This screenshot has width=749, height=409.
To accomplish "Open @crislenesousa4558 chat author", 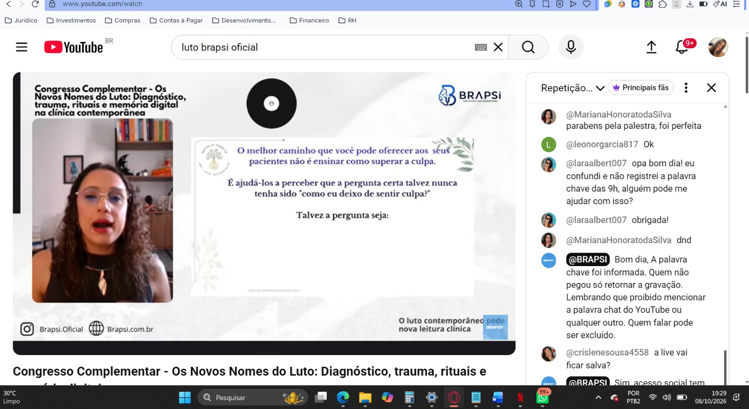I will pyautogui.click(x=607, y=352).
